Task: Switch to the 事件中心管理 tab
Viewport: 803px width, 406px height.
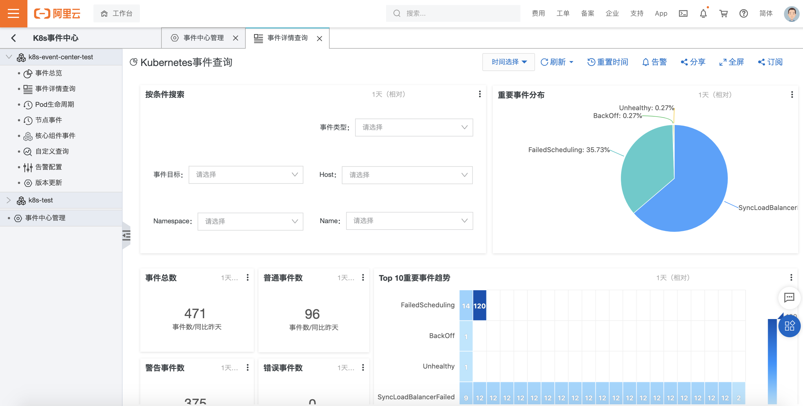Action: tap(203, 38)
